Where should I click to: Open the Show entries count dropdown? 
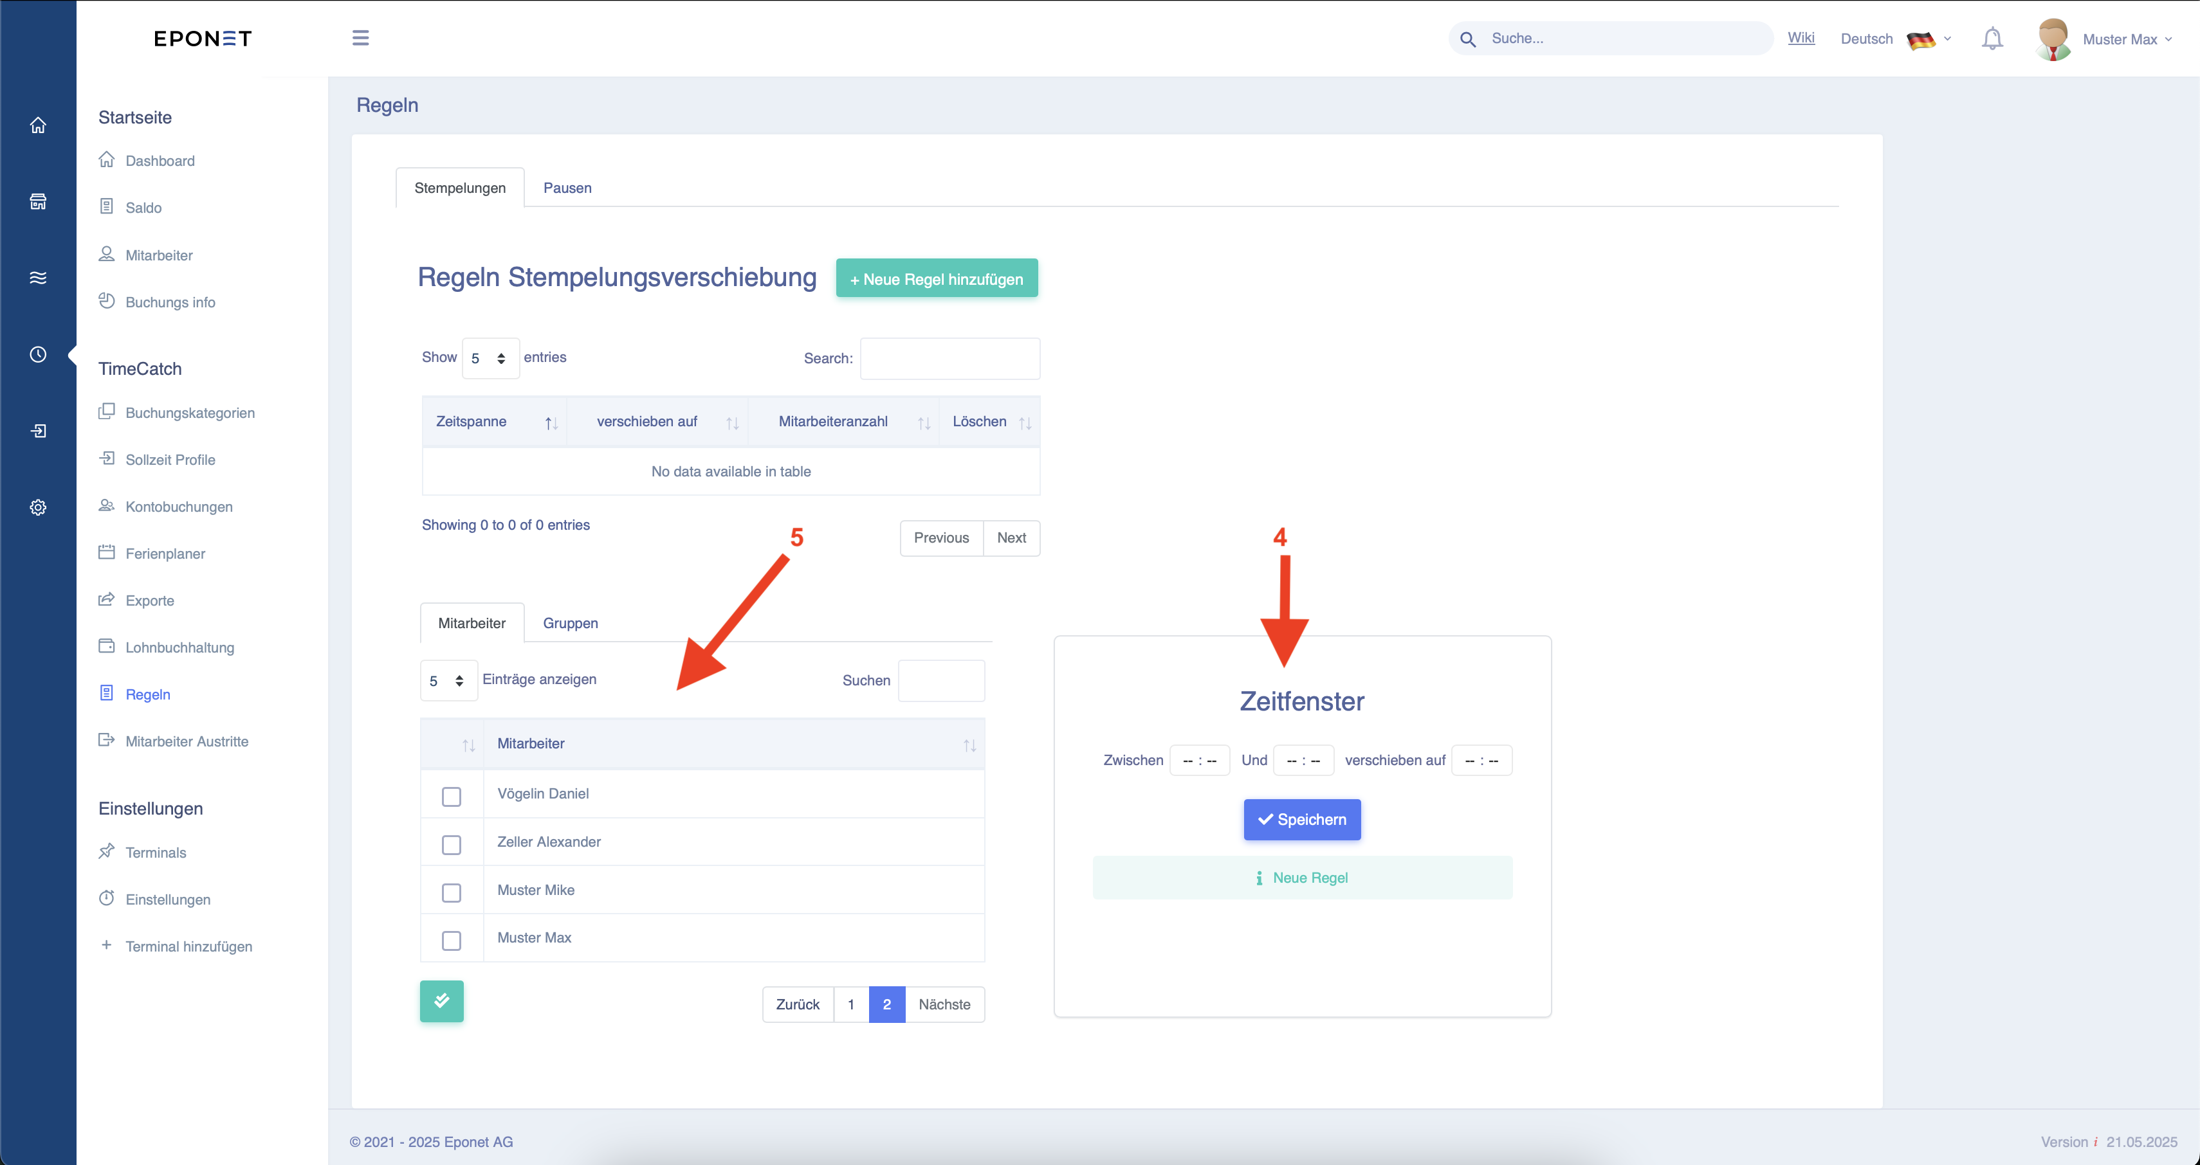click(490, 359)
